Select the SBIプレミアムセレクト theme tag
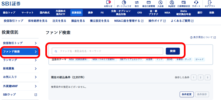Screen dimensions: 221x100 tap(131, 59)
